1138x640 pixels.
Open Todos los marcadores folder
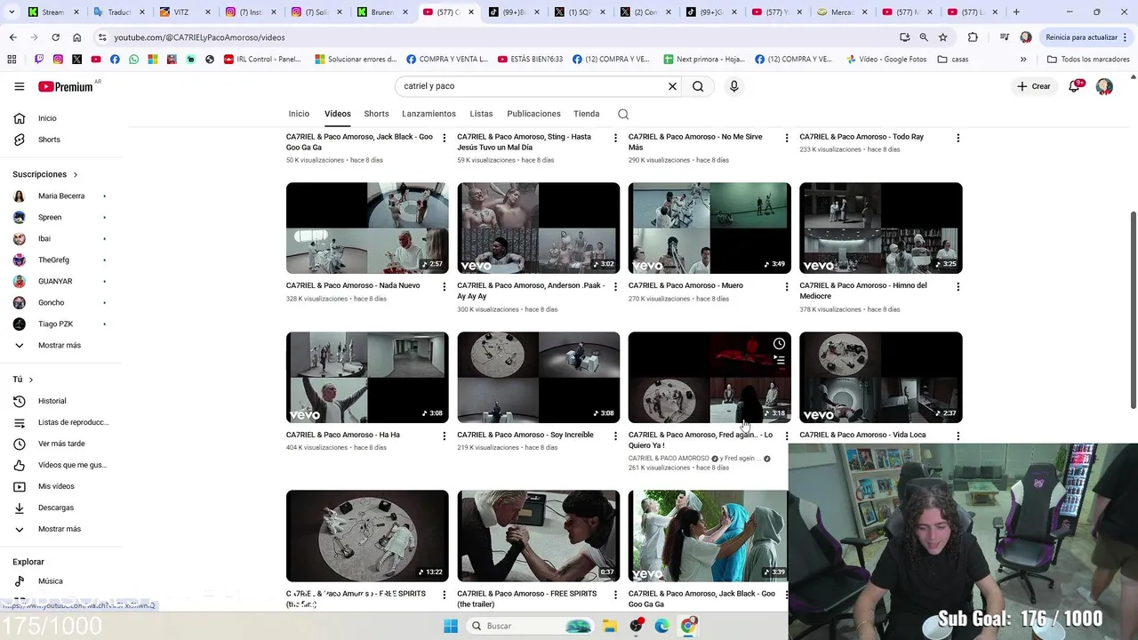1088,60
